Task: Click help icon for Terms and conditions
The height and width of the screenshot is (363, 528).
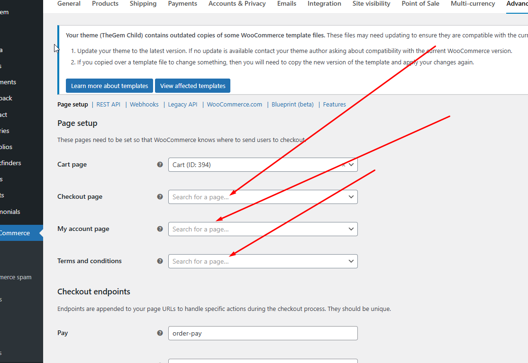Action: [160, 261]
